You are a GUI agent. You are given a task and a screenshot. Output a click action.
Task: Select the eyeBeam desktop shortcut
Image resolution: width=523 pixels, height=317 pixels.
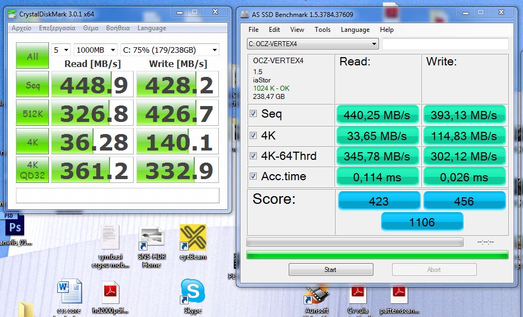click(193, 242)
